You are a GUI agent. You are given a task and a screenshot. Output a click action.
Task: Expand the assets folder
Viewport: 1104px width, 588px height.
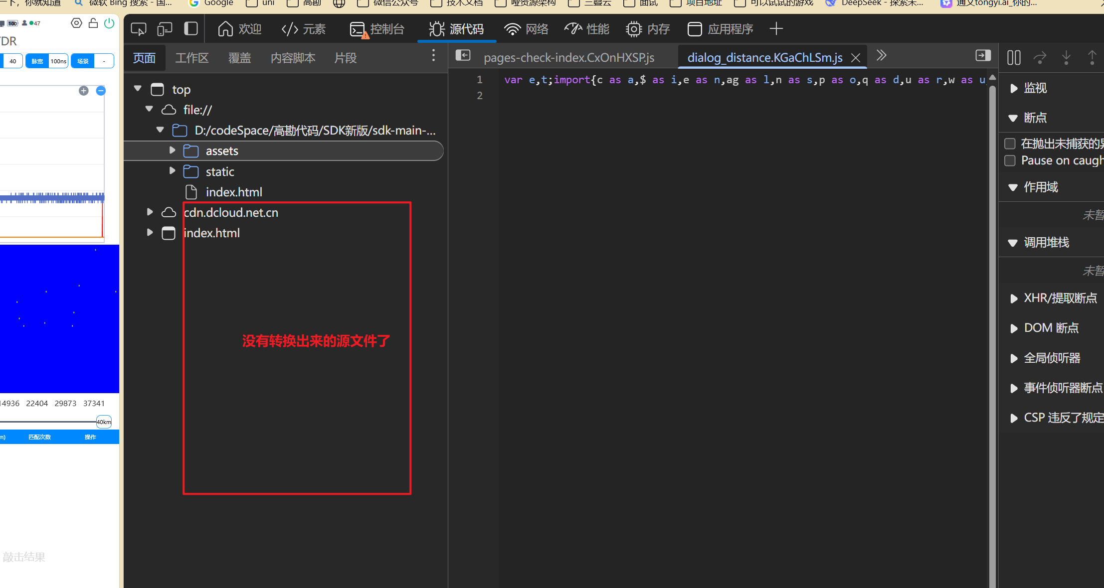coord(172,150)
